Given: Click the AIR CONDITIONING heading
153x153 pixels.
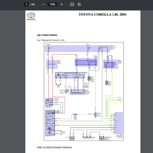Looking at the screenshot, I should (47, 35).
